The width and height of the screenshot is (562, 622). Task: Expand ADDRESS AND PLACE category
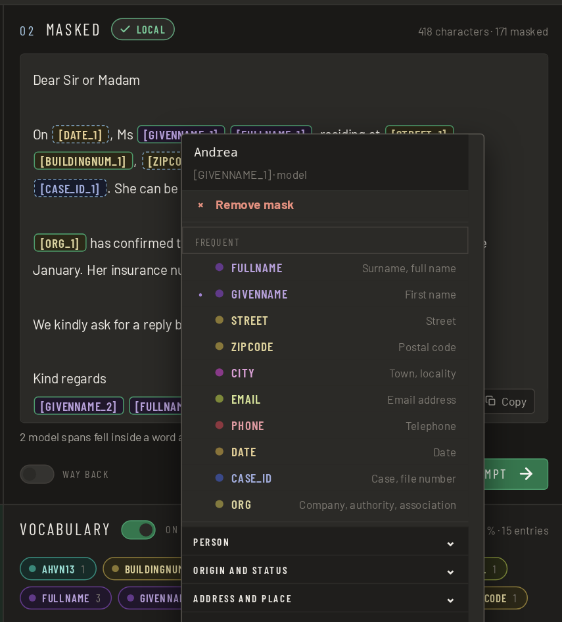325,598
